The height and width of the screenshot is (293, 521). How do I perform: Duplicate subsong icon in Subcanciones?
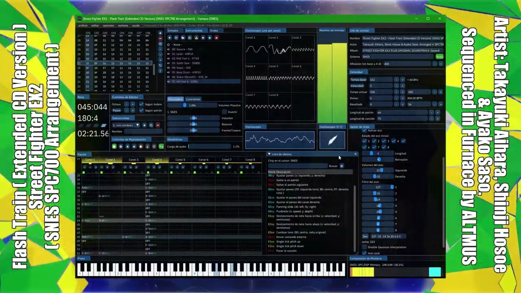151,125
